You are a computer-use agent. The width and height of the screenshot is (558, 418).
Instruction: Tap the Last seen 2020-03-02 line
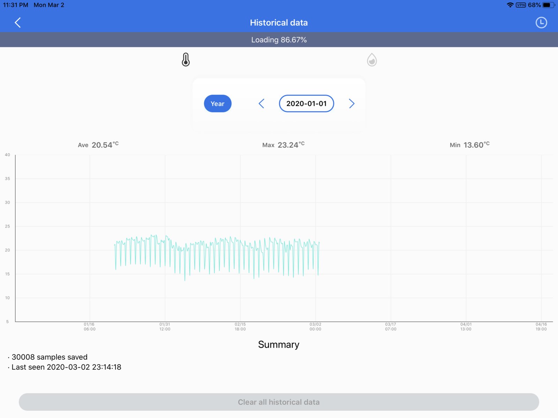(65, 367)
